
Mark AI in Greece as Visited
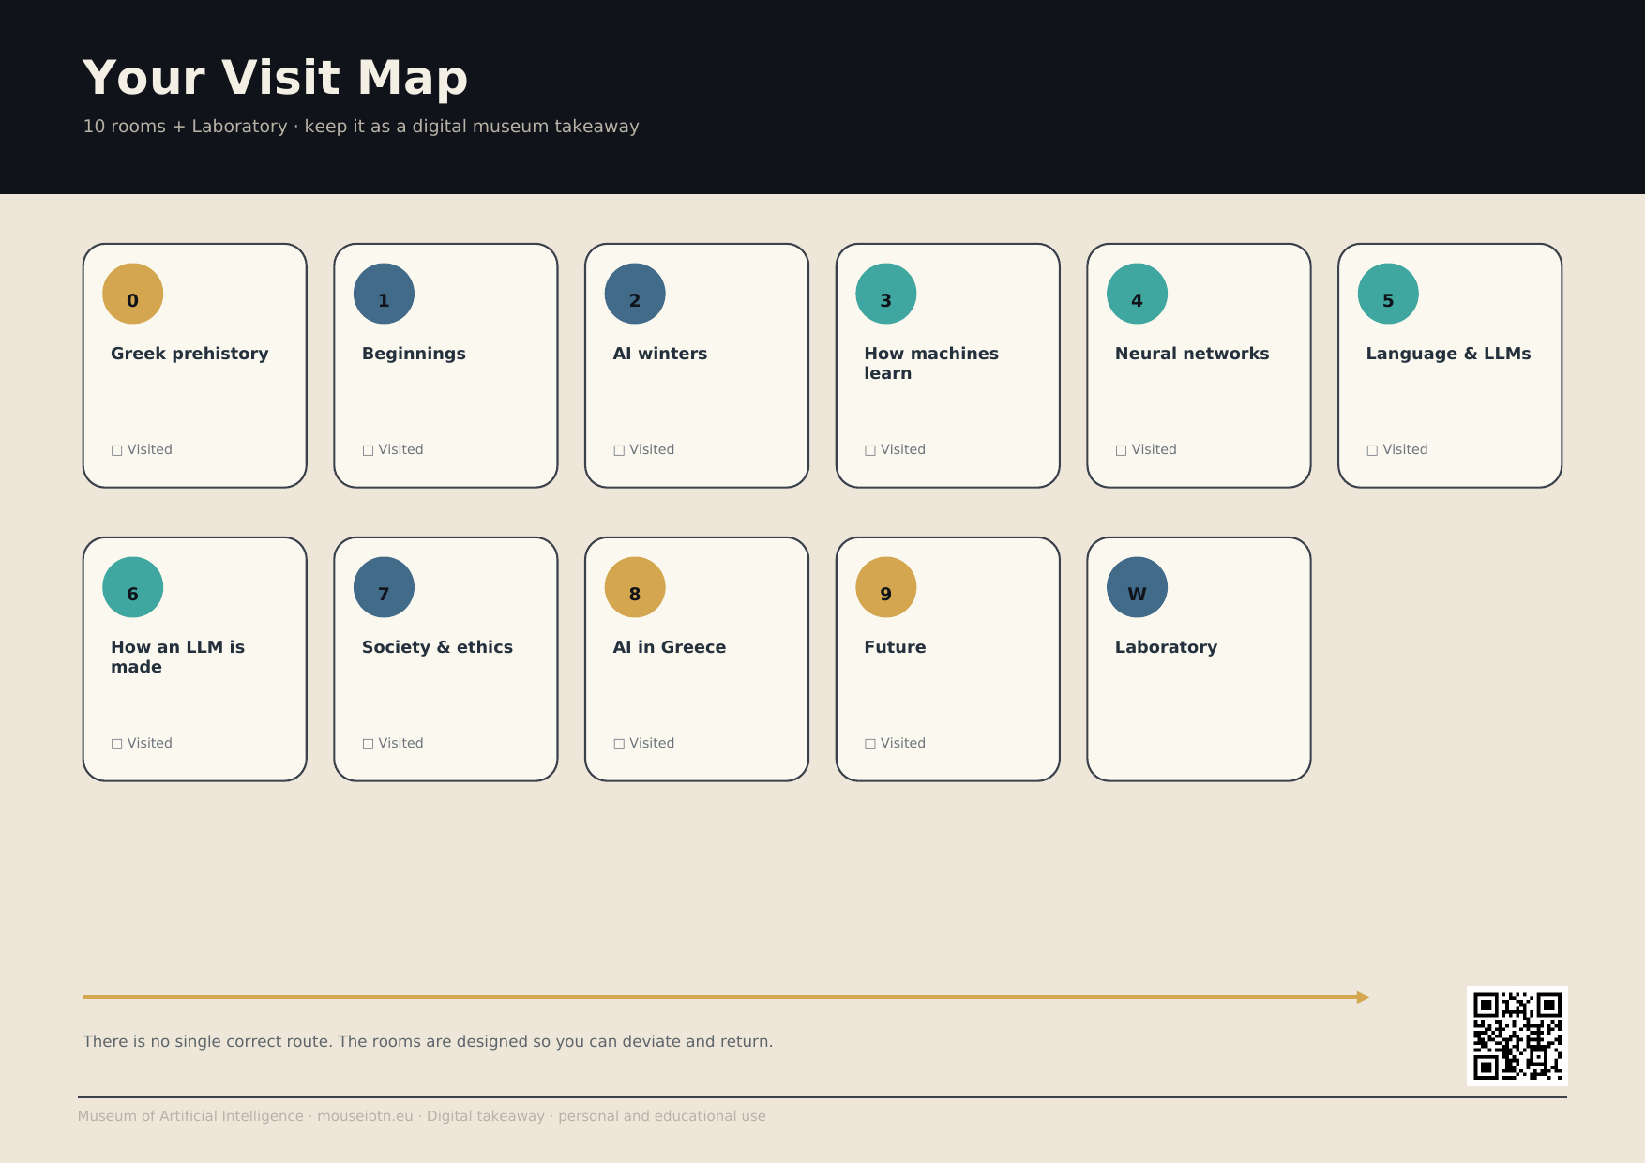click(x=619, y=744)
